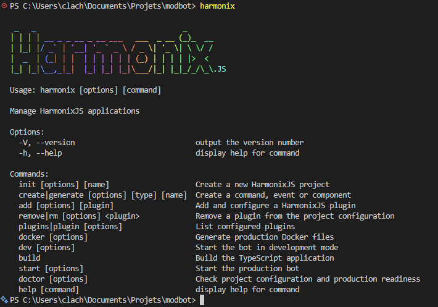Place cursor at the blinking terminal caret
Image resolution: width=438 pixels, height=307 pixels.
click(202, 300)
